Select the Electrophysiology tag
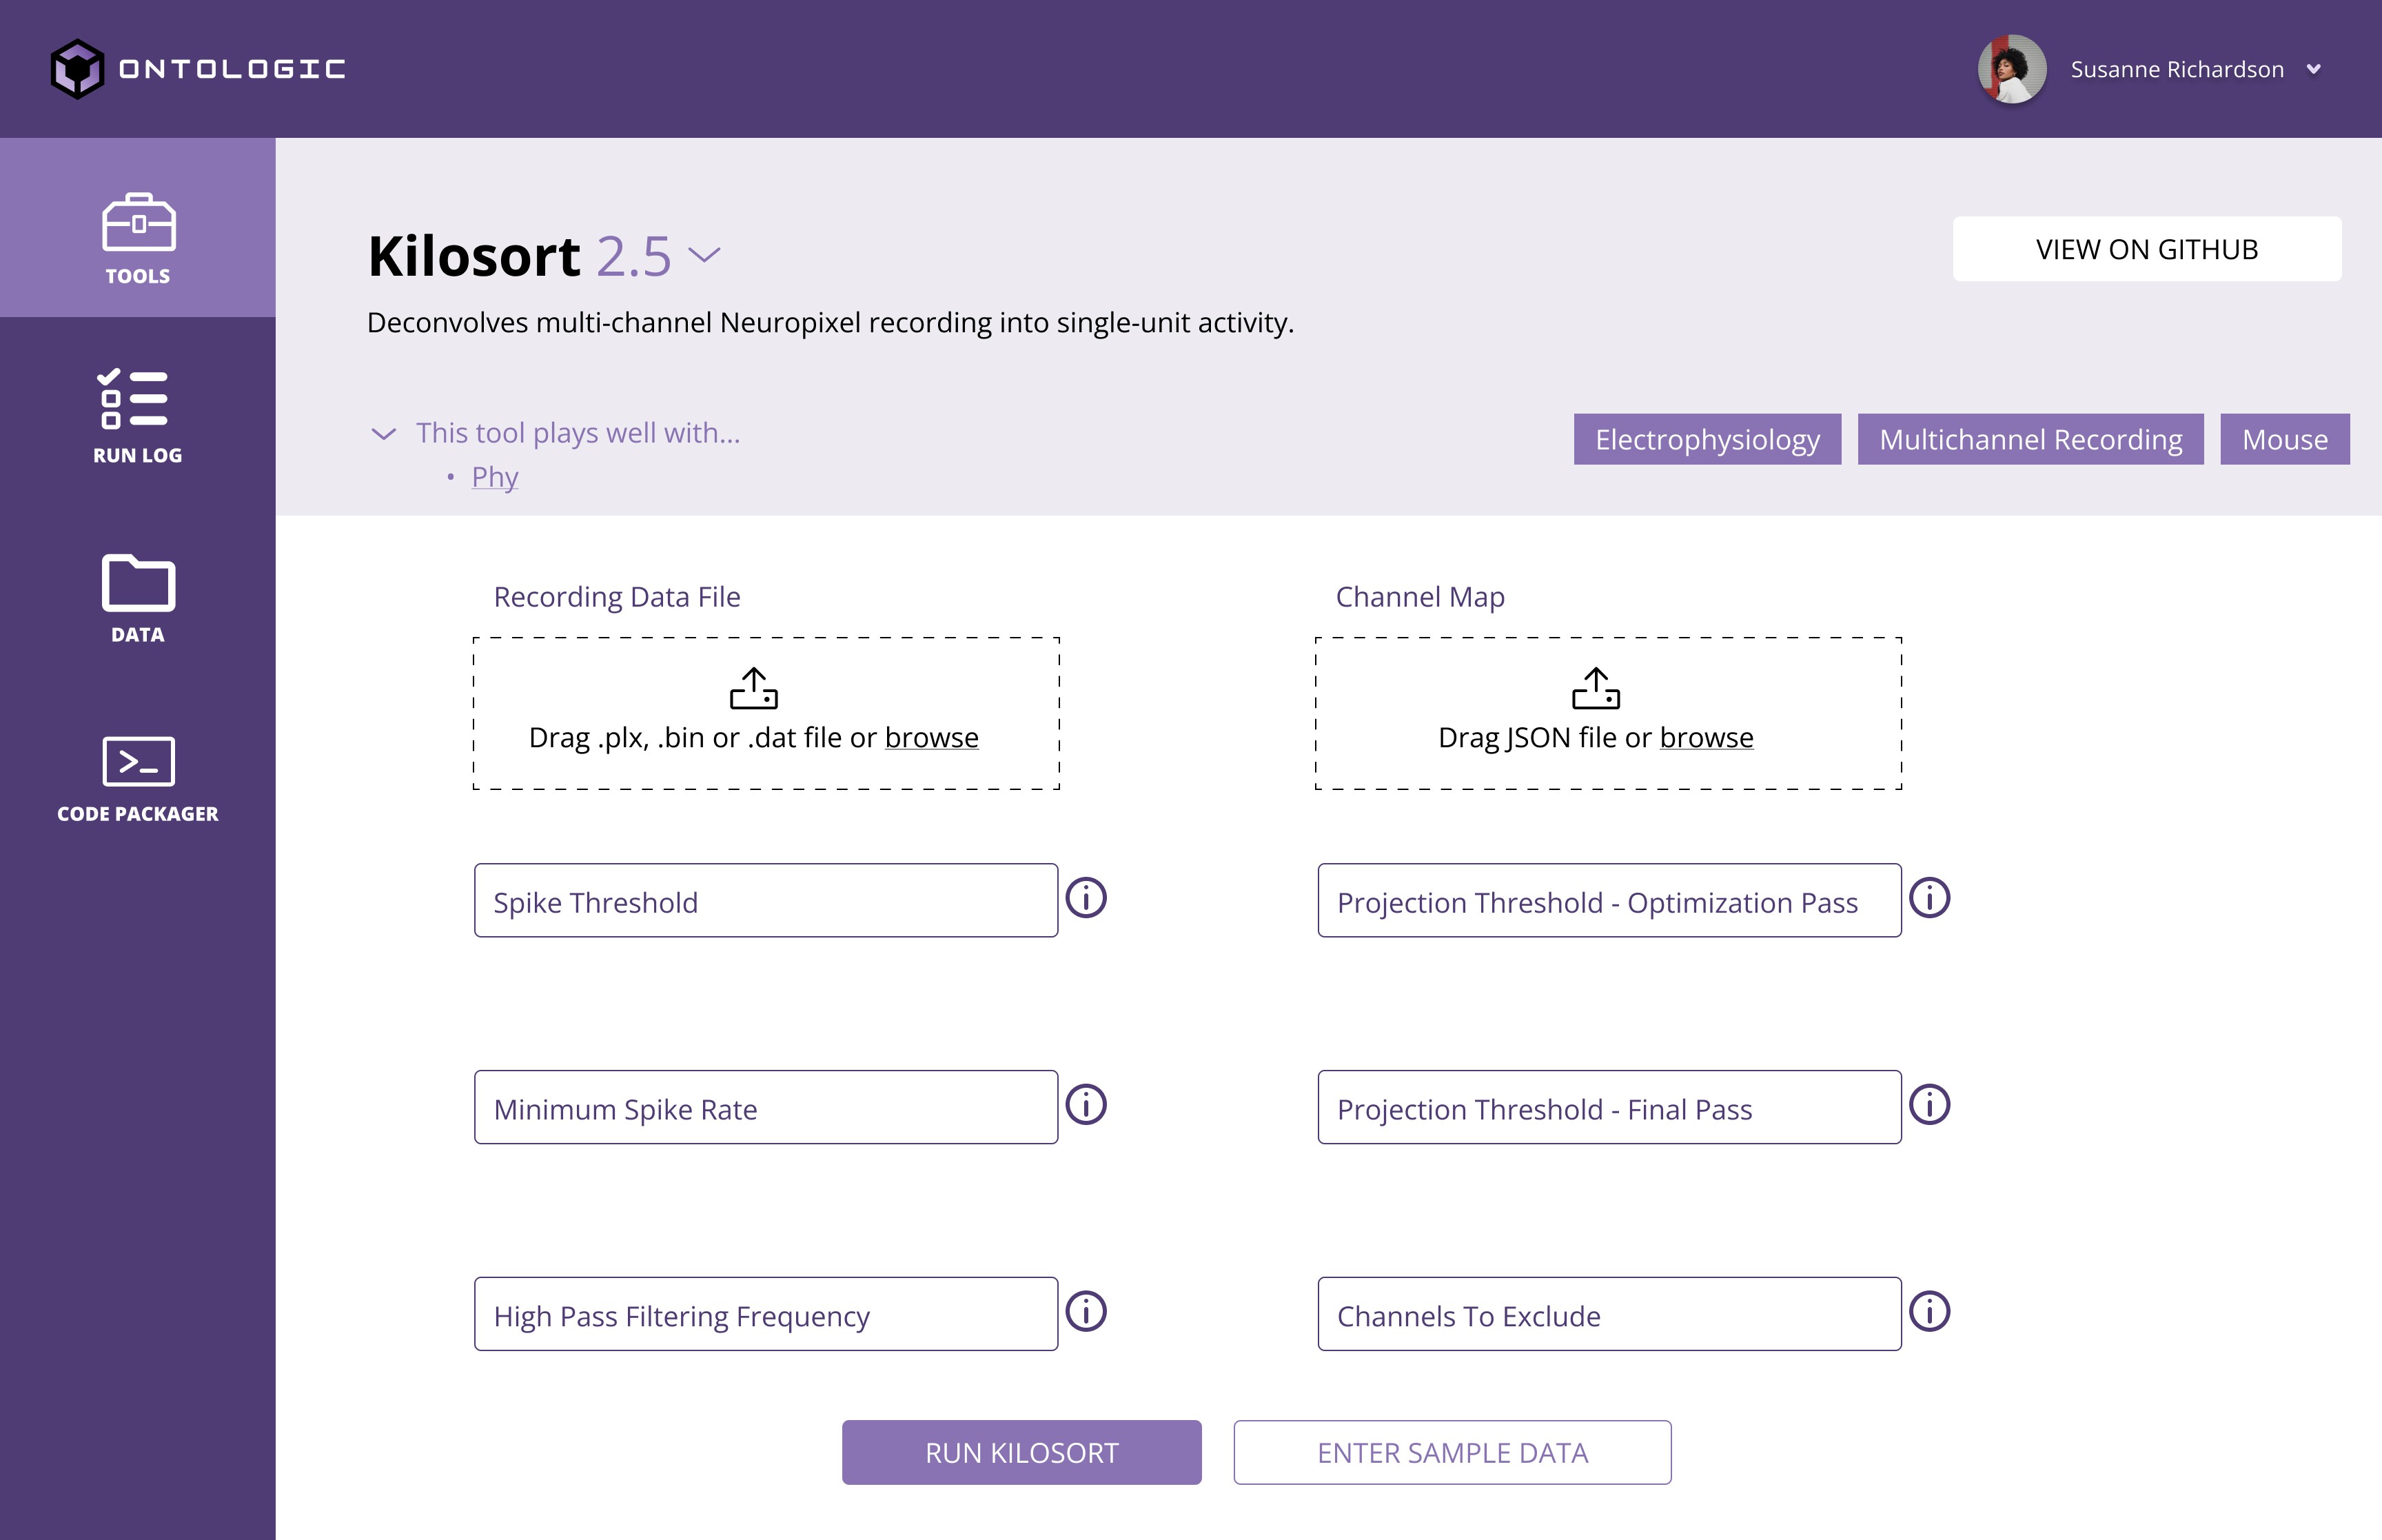2382x1540 pixels. (1707, 439)
